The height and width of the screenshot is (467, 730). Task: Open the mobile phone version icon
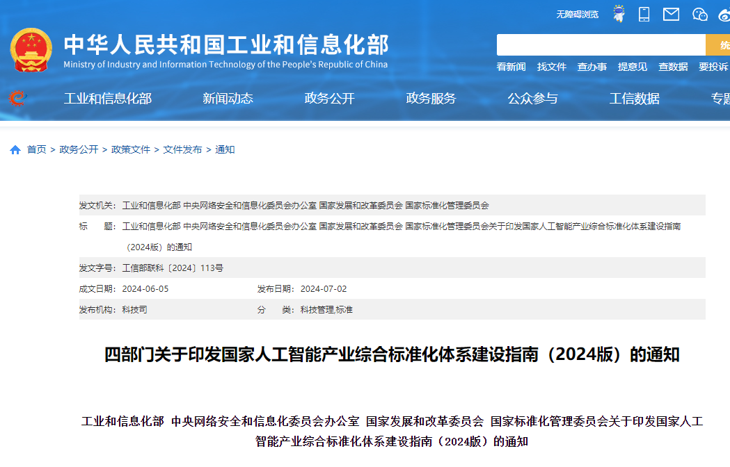click(644, 14)
